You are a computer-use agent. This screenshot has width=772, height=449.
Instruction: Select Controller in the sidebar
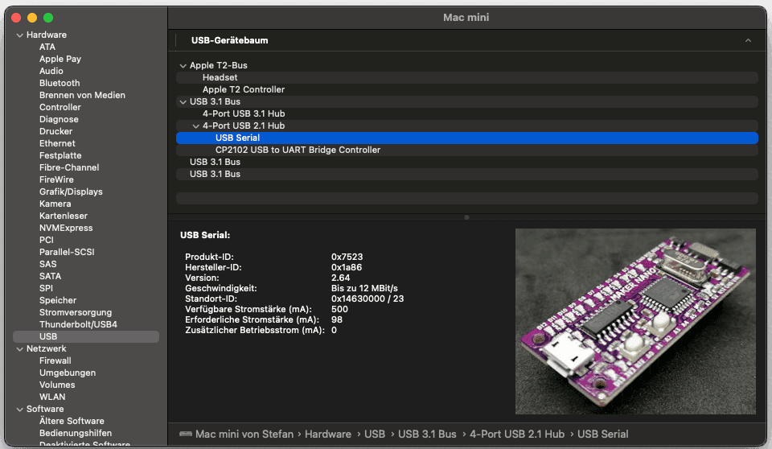point(60,108)
